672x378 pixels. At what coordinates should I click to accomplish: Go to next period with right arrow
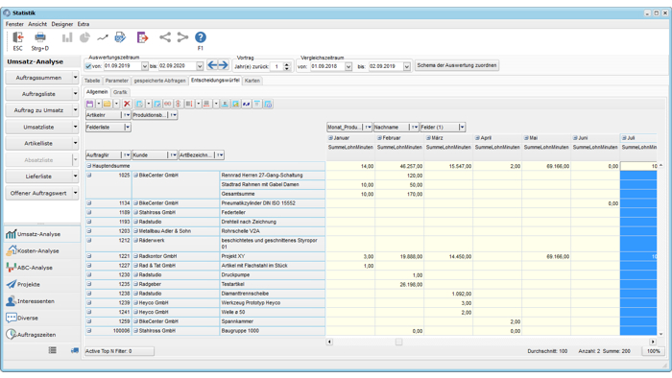click(x=224, y=65)
